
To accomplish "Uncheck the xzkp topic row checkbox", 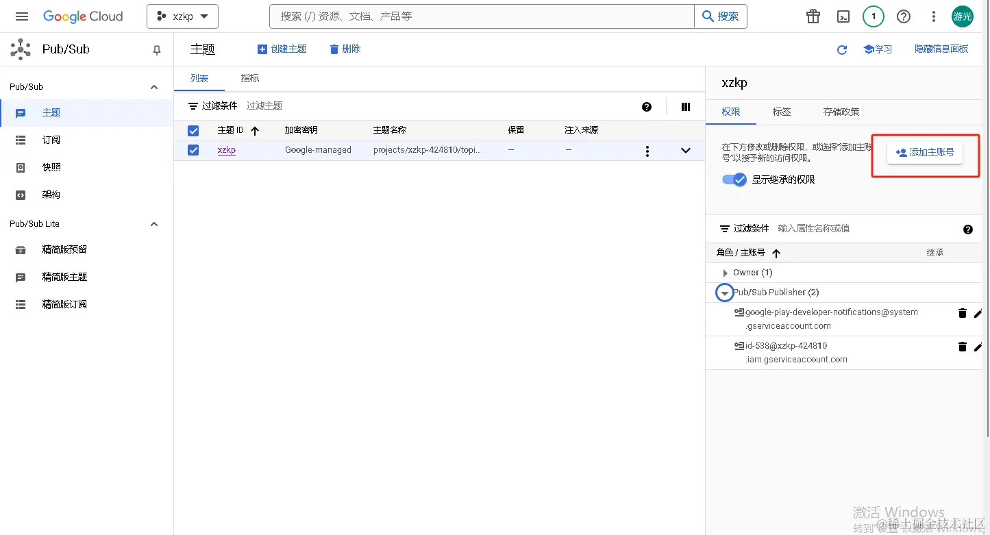I will point(193,150).
